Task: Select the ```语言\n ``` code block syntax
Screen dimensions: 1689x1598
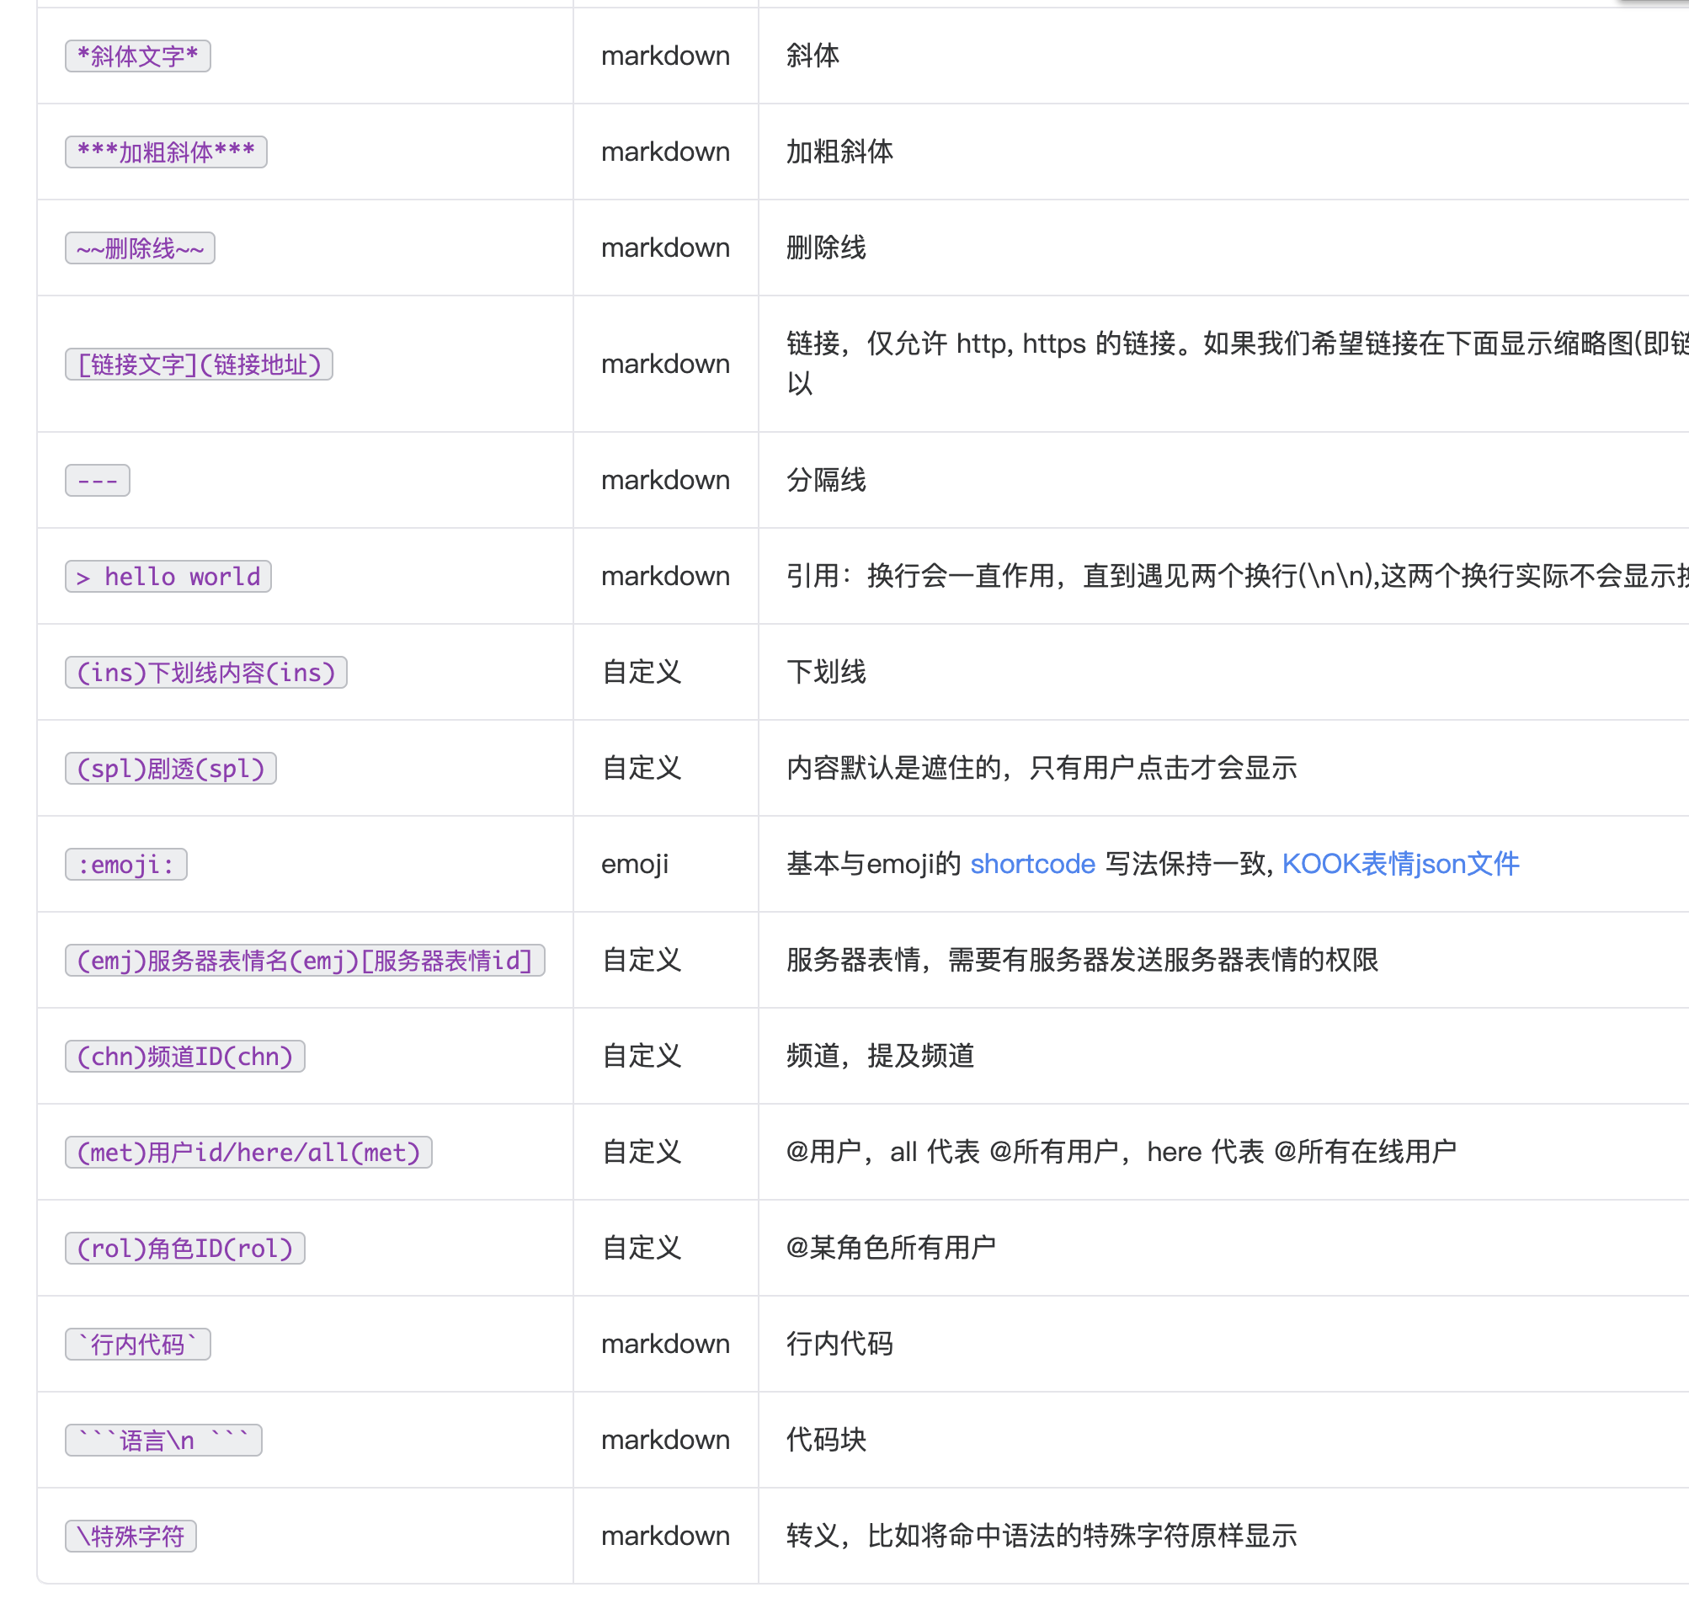Action: pyautogui.click(x=163, y=1441)
